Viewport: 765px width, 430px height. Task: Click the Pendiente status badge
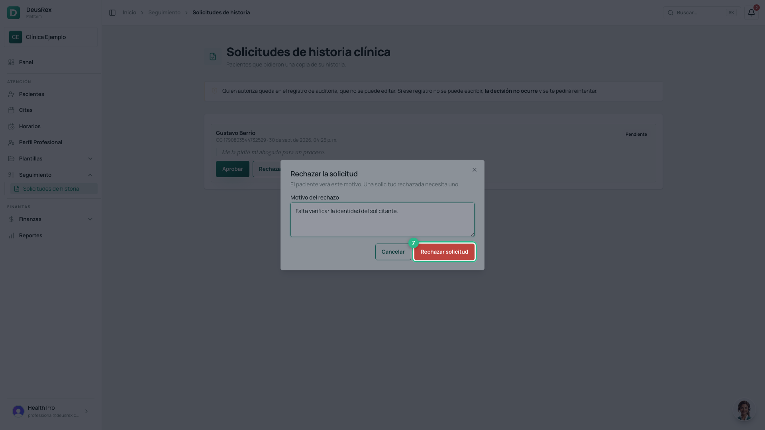coord(636,135)
